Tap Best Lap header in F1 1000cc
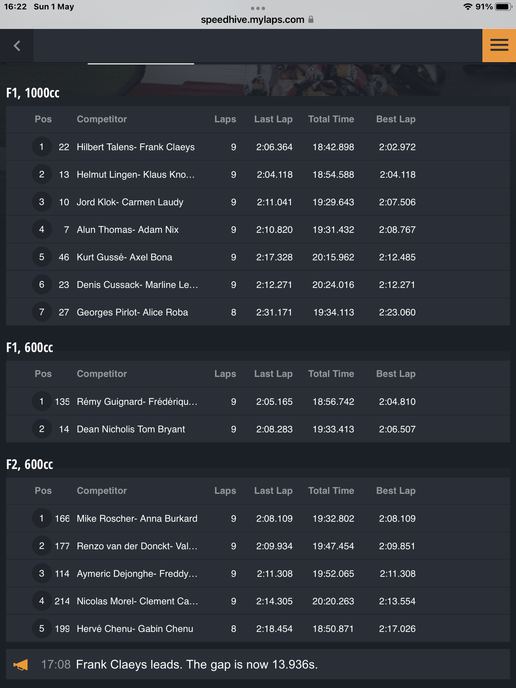The image size is (516, 688). (396, 119)
